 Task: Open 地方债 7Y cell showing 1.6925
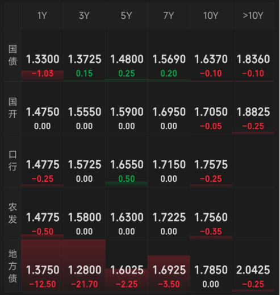pyautogui.click(x=169, y=266)
